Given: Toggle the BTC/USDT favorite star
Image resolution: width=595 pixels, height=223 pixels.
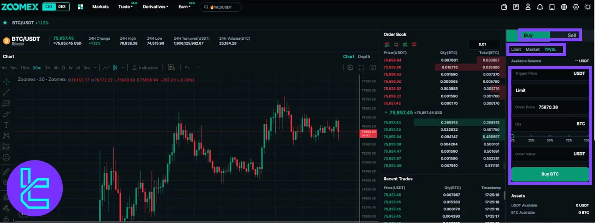Looking at the screenshot, I should tap(5, 22).
